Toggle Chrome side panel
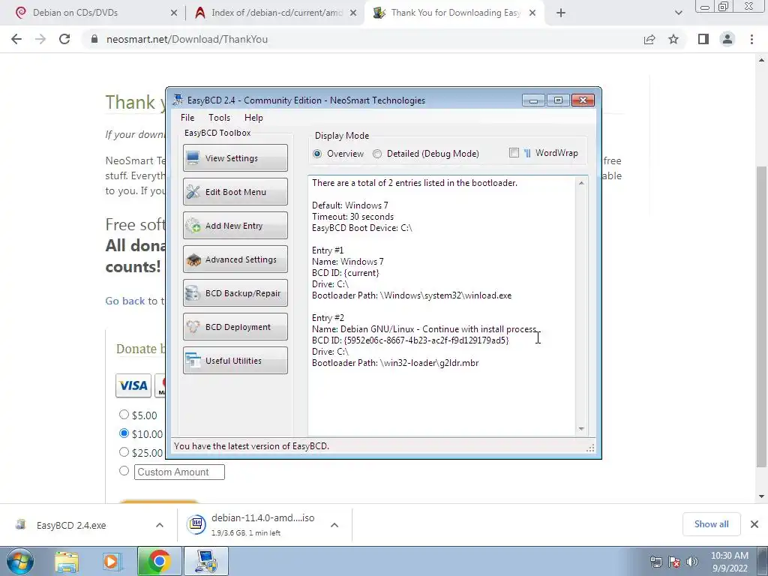 pos(703,39)
